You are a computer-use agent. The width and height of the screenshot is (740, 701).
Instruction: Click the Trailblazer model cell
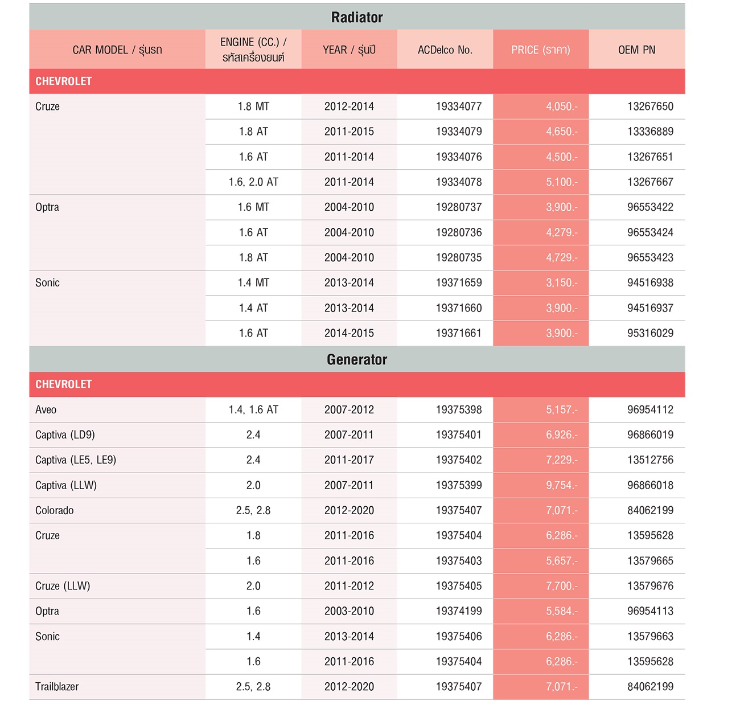pyautogui.click(x=117, y=687)
